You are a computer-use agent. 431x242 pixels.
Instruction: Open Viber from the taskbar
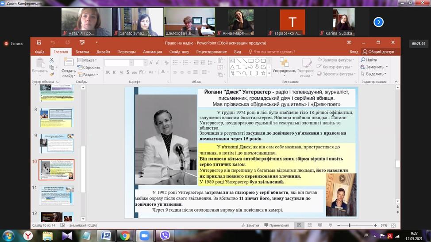tap(165, 235)
